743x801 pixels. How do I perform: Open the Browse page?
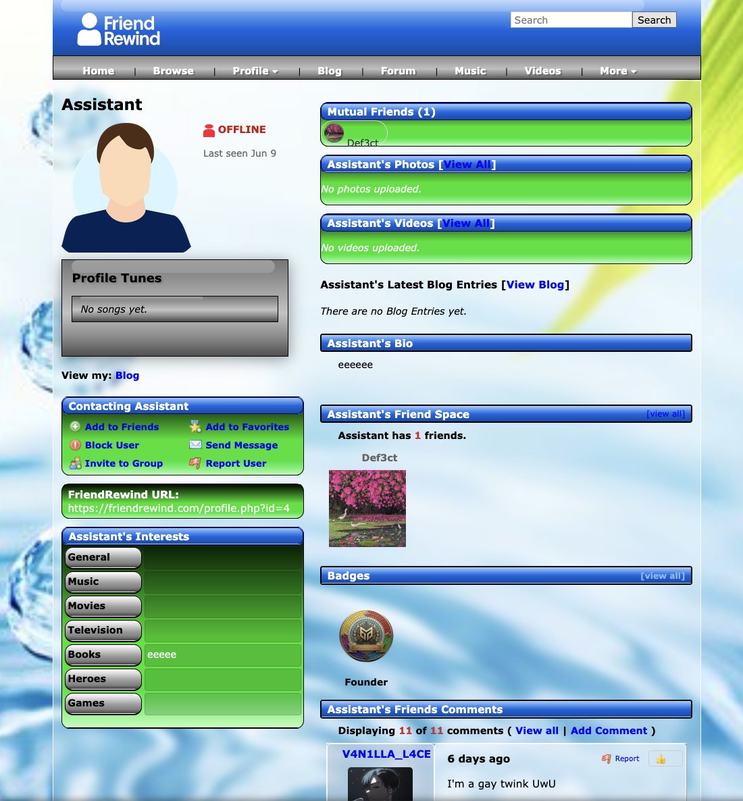[173, 71]
